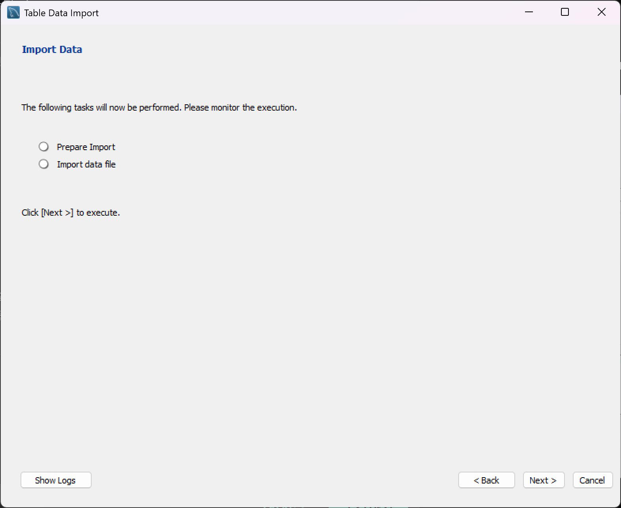Go back with the < Back button
Viewport: 621px width, 508px height.
click(486, 480)
